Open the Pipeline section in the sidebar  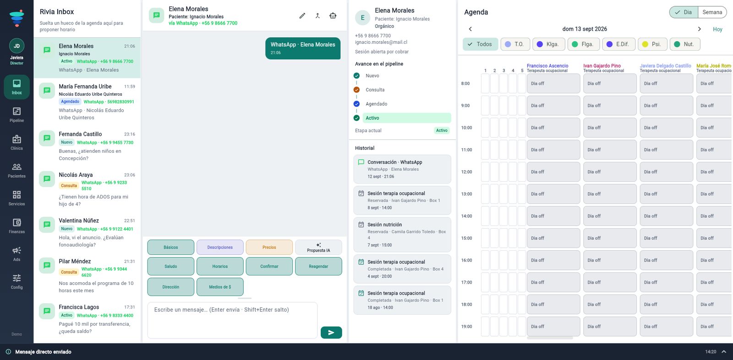[x=16, y=115]
